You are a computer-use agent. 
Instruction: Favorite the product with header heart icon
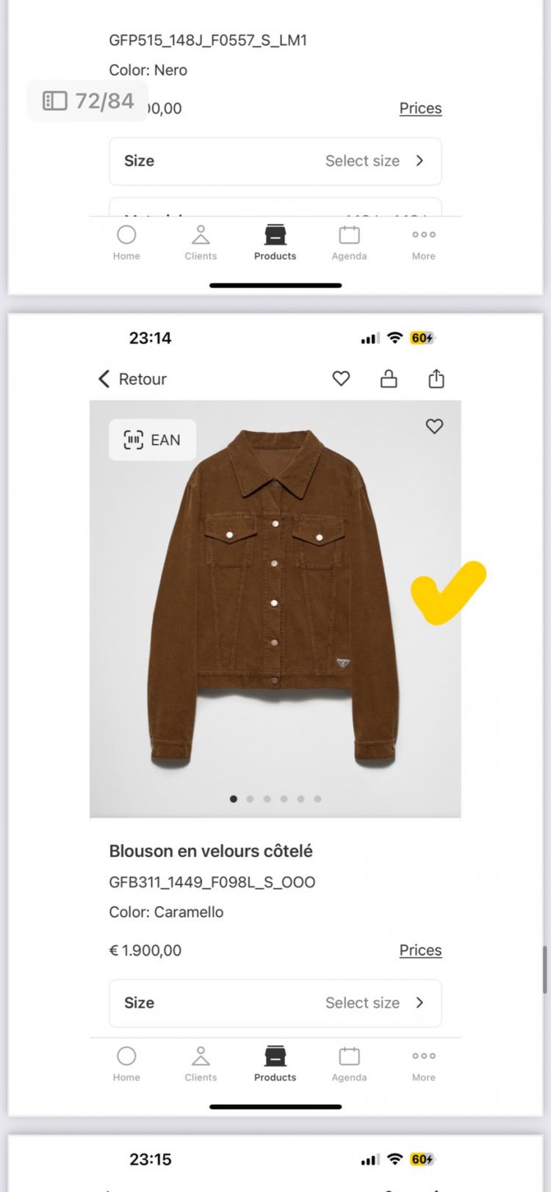[x=341, y=379]
